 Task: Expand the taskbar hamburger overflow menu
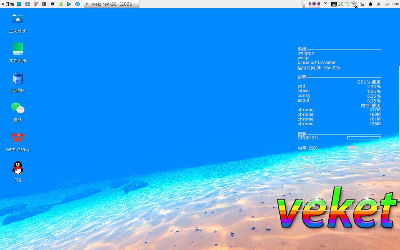83,4
